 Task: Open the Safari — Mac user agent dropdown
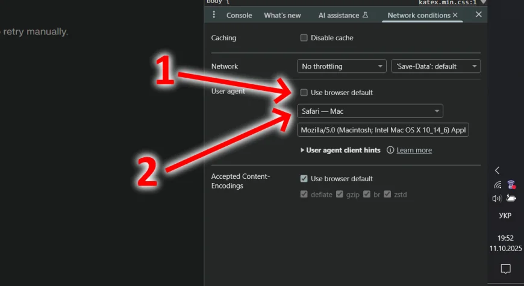(370, 111)
